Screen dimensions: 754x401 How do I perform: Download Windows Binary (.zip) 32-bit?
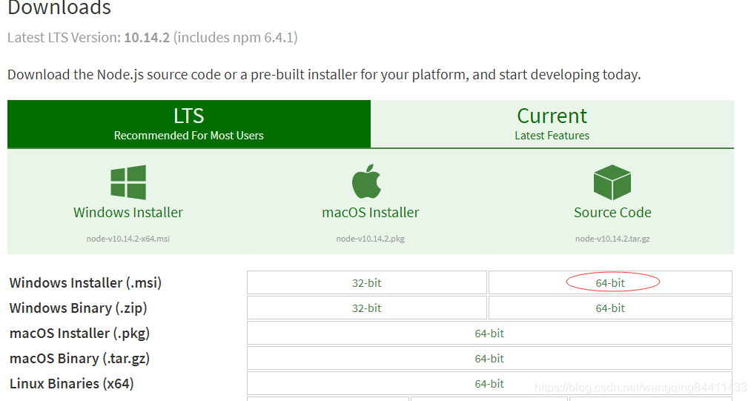pyautogui.click(x=366, y=308)
